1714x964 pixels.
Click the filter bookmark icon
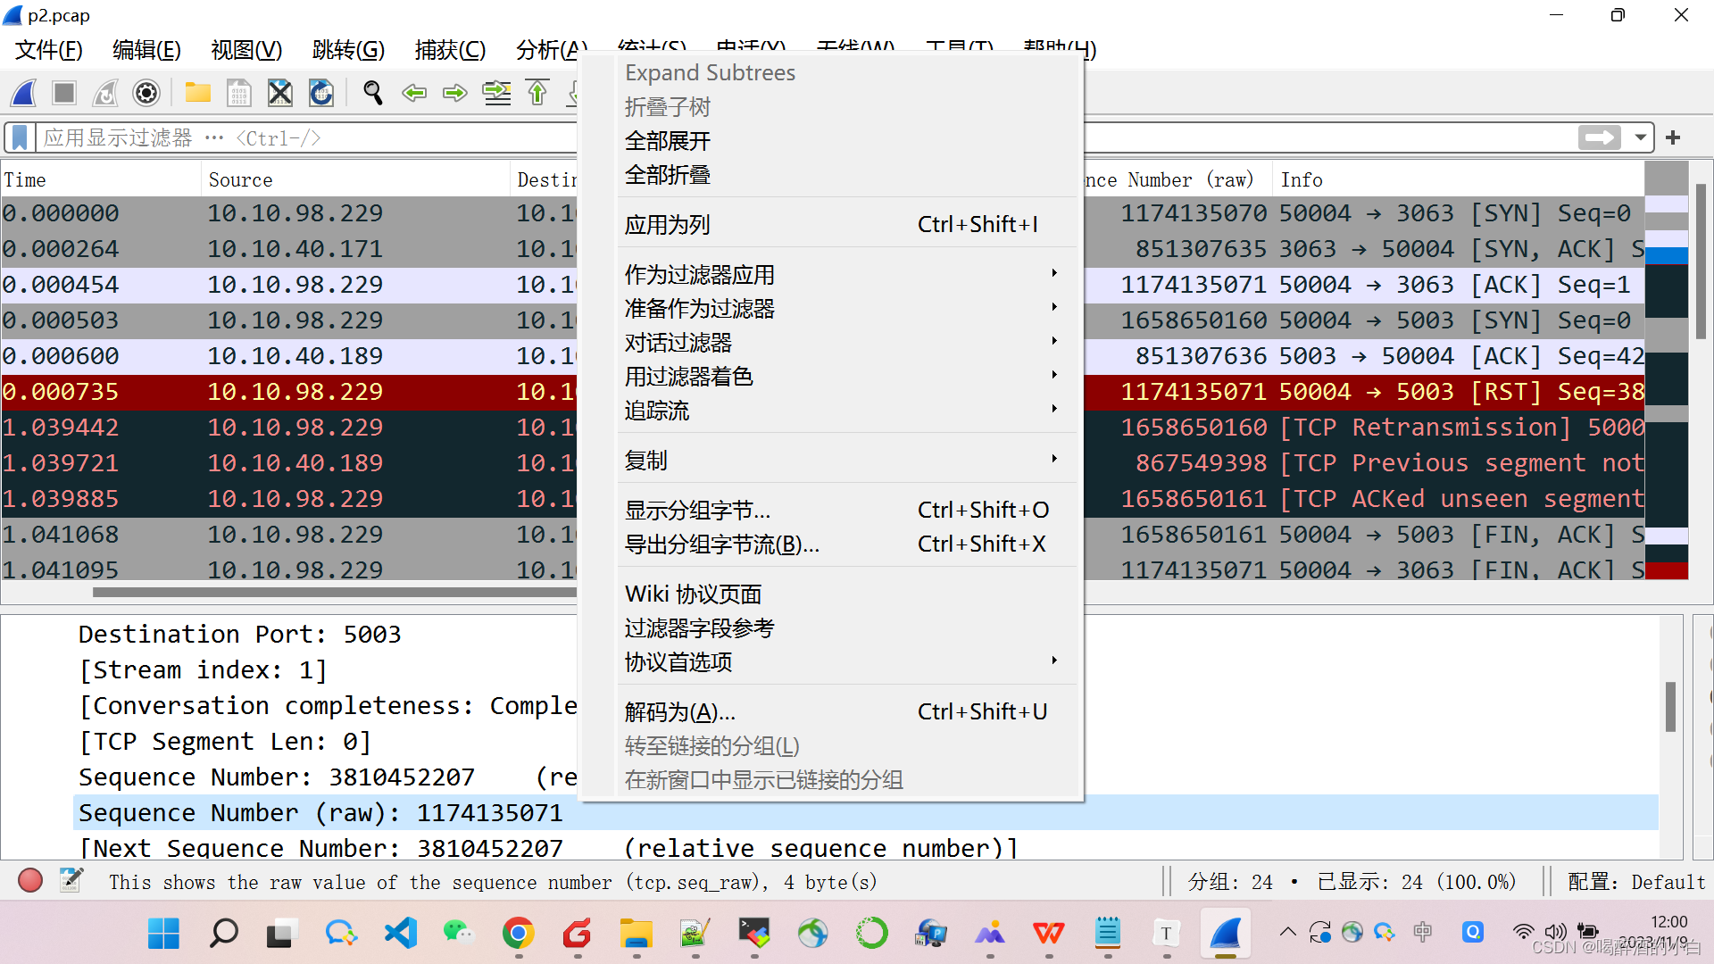[21, 137]
